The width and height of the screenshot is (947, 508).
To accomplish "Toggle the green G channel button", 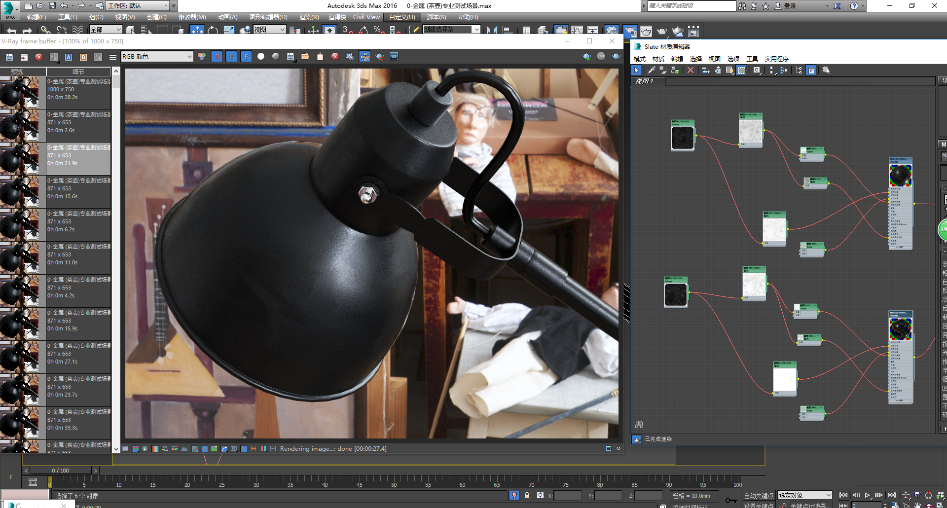I will [x=232, y=57].
